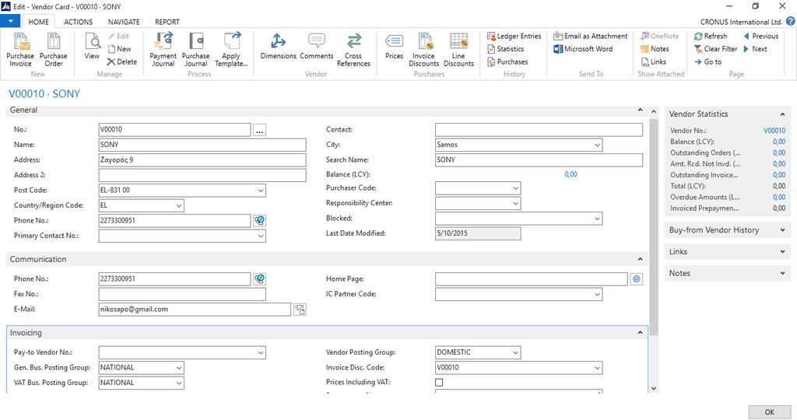Screen dimensions: 797x420
Task: Open the Payment Journal
Action: (163, 49)
